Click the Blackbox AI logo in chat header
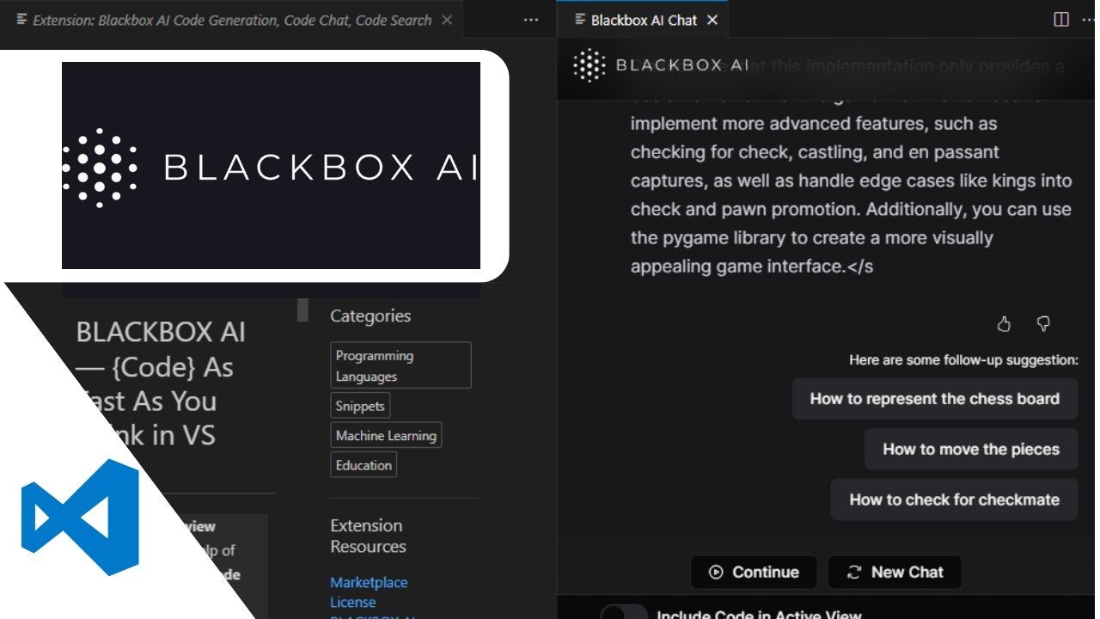 coord(660,65)
